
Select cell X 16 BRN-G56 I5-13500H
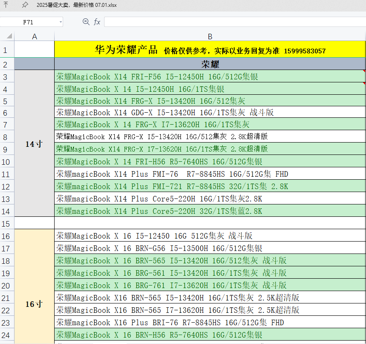click(x=210, y=248)
